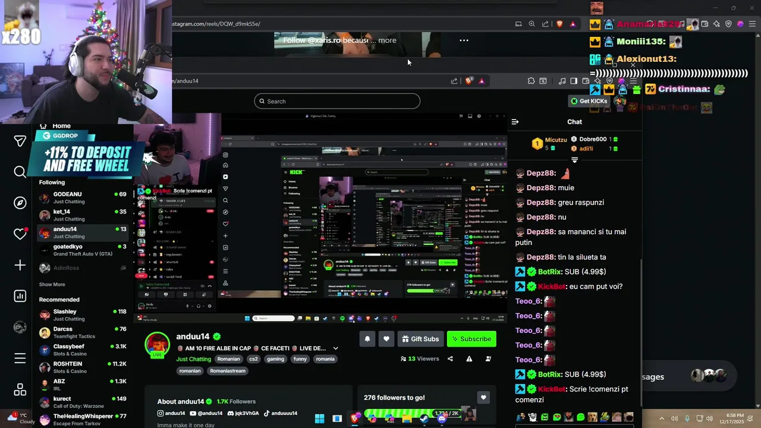
Task: Click anduu14 live avatar
Action: (158, 345)
